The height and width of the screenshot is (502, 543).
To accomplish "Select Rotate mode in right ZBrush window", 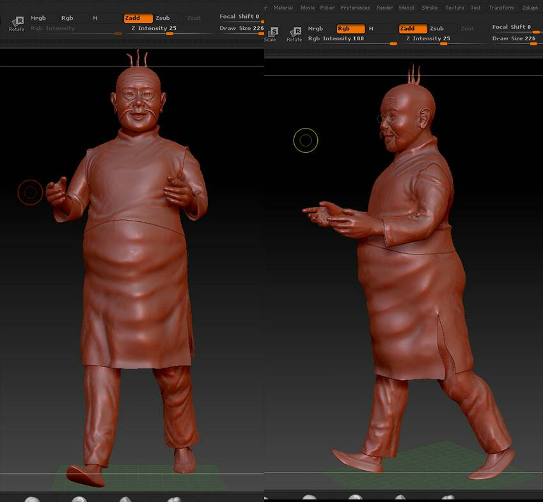I will pos(294,35).
